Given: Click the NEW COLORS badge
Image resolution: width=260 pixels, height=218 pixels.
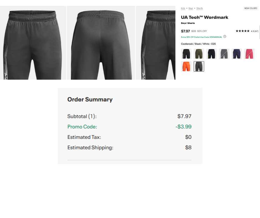Looking at the screenshot, I should click(x=251, y=8).
